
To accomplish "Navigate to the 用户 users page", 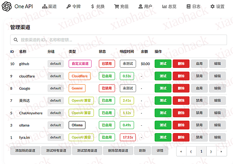I will pyautogui.click(x=145, y=6).
